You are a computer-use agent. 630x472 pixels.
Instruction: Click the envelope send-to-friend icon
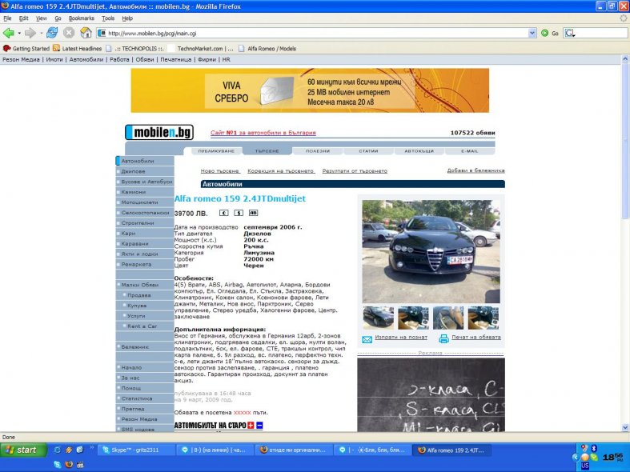367,339
